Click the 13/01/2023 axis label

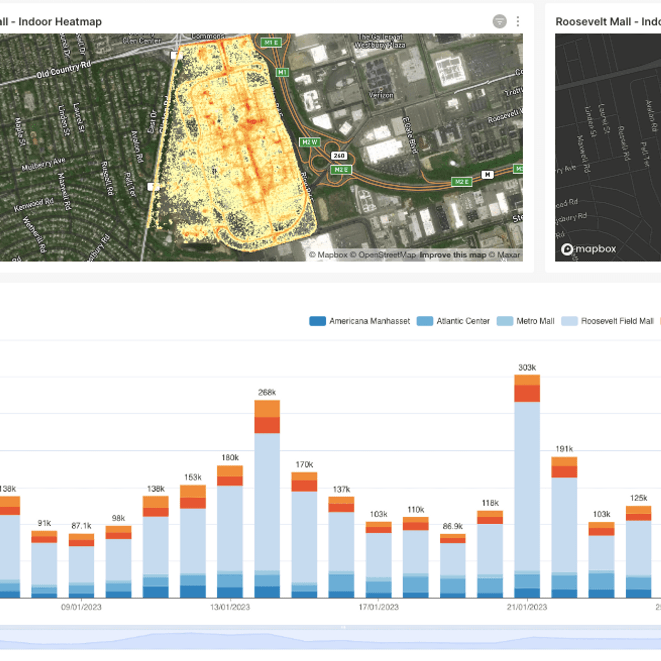click(x=230, y=607)
